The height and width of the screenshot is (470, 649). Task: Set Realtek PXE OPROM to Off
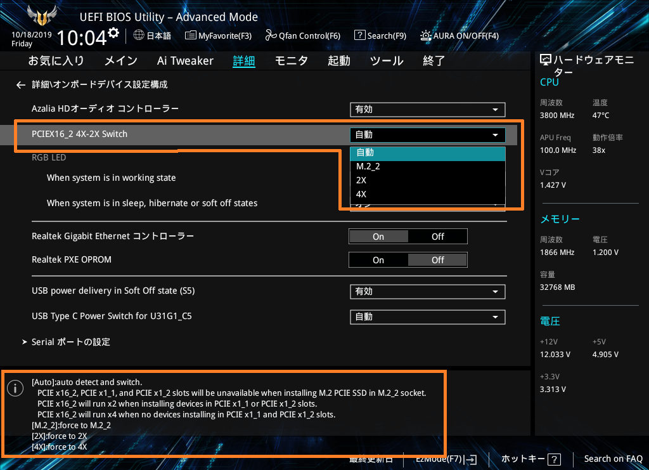click(x=437, y=260)
